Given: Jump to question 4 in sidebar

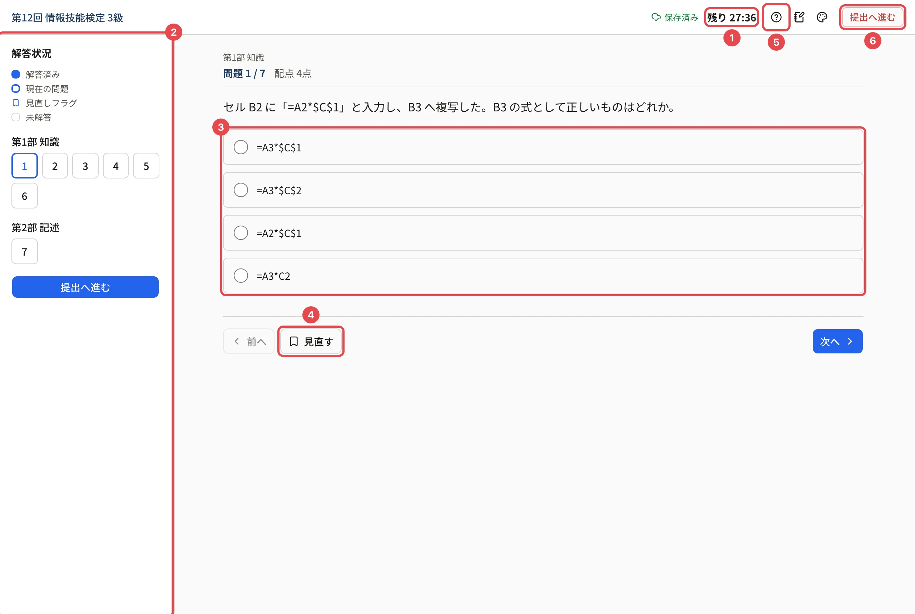Looking at the screenshot, I should 116,166.
